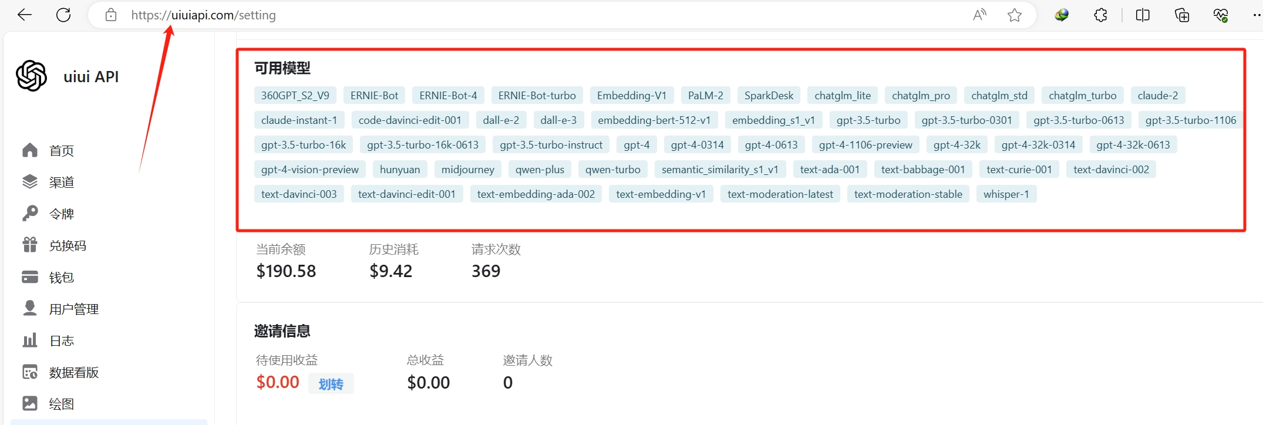Click the layers icon beside 渠道
The height and width of the screenshot is (425, 1263).
tap(30, 182)
